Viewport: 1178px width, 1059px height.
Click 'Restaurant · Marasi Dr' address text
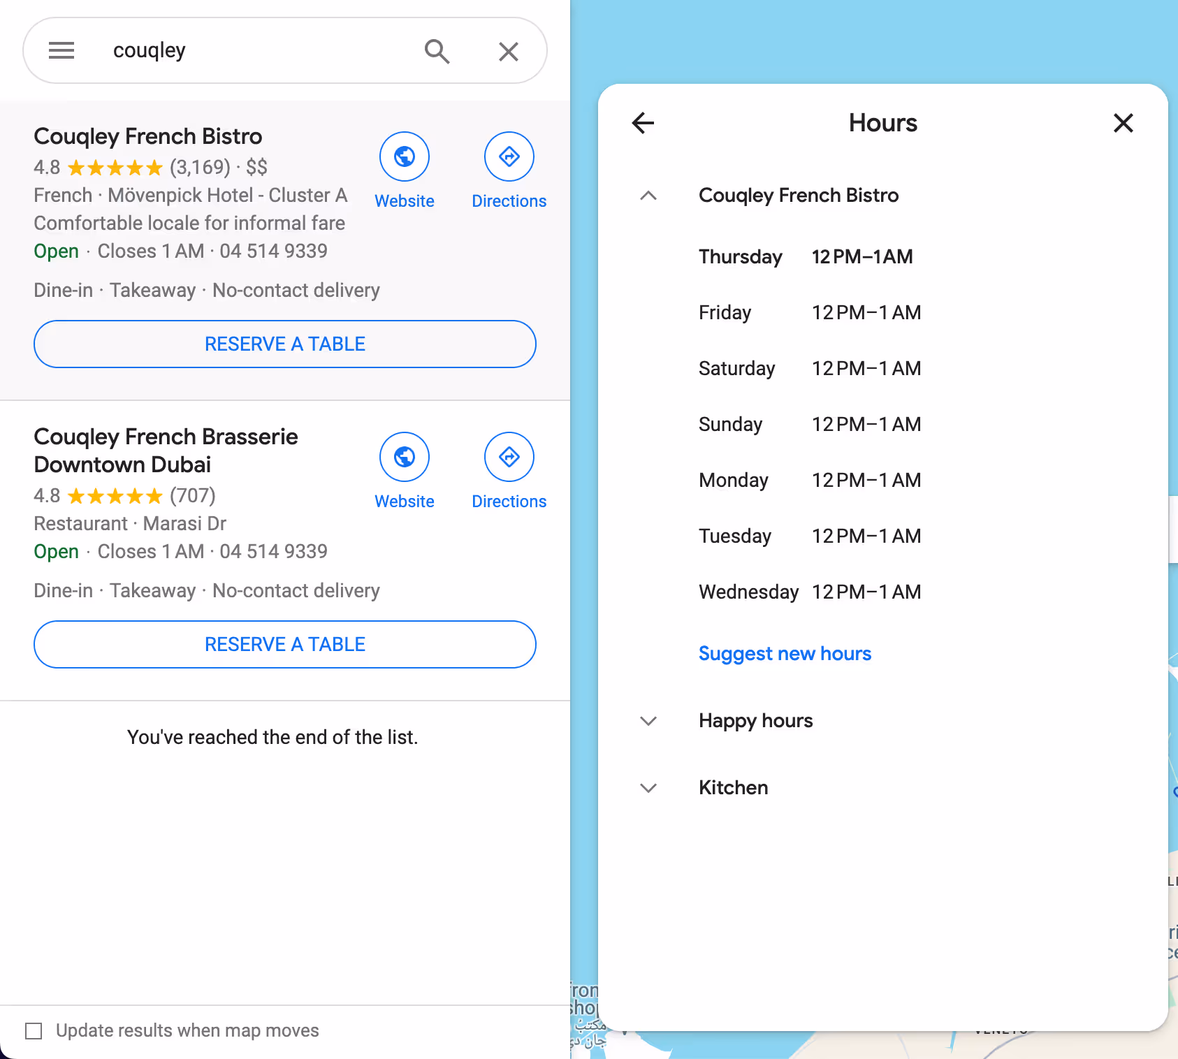point(130,524)
